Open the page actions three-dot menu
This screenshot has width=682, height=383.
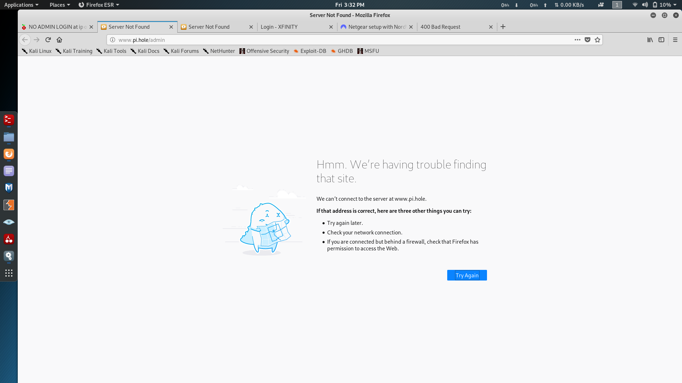(x=578, y=40)
